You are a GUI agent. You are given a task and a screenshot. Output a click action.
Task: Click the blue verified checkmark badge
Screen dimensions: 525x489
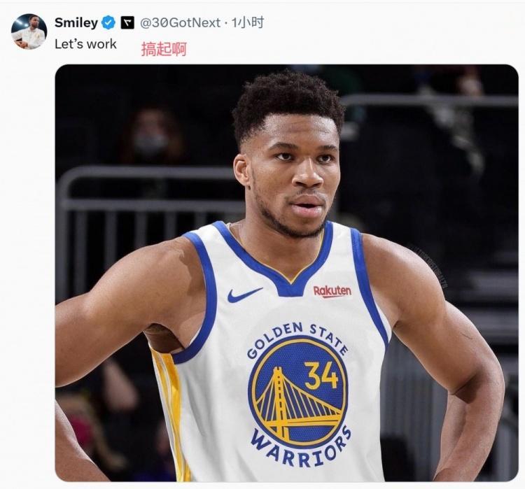click(108, 23)
